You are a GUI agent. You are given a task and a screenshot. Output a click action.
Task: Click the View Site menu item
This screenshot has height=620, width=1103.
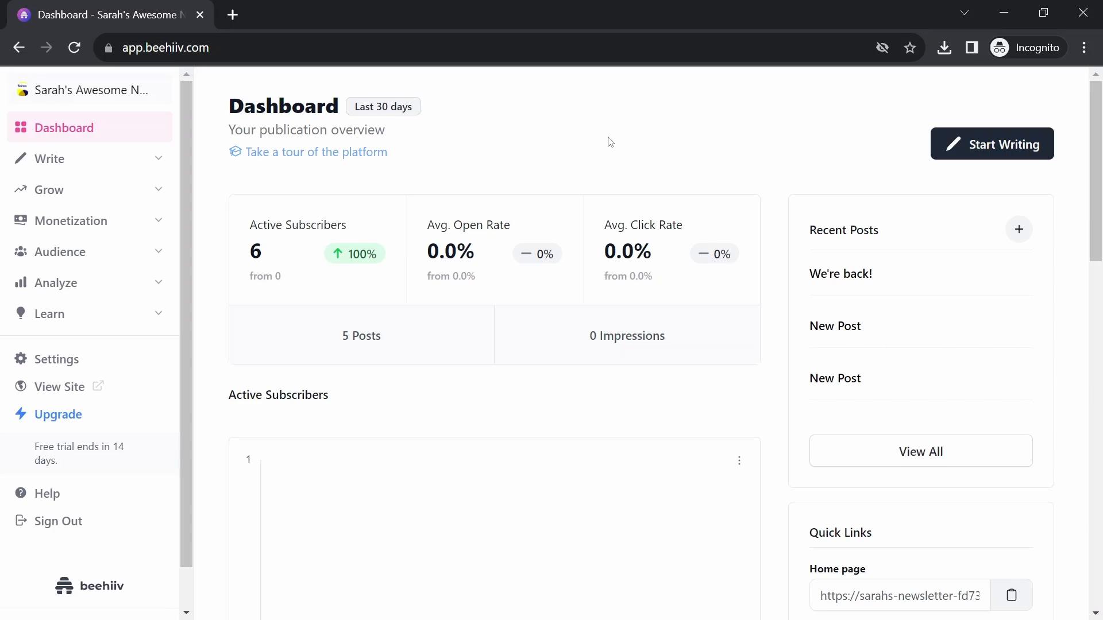click(59, 386)
